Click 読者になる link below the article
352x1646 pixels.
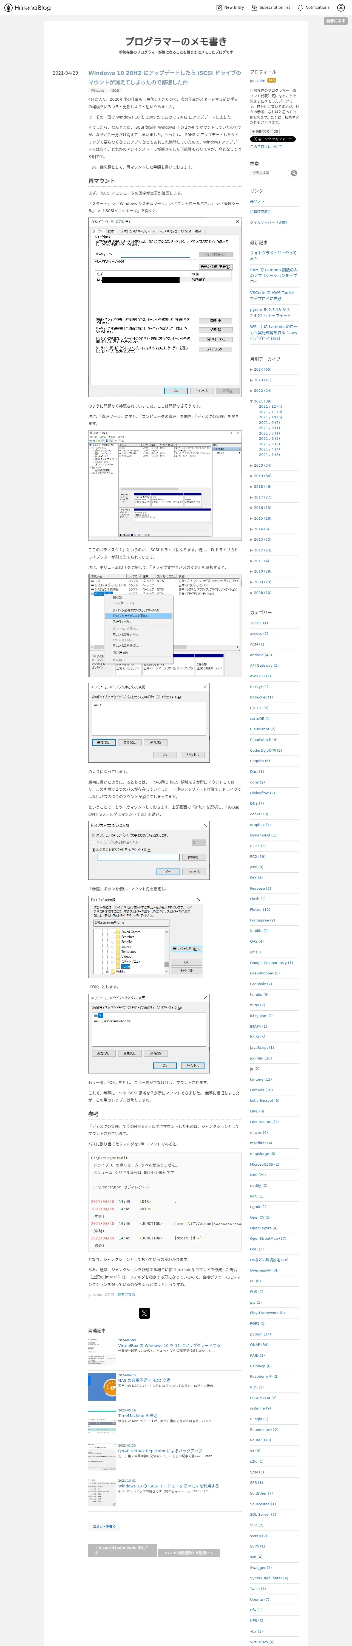tap(126, 1295)
